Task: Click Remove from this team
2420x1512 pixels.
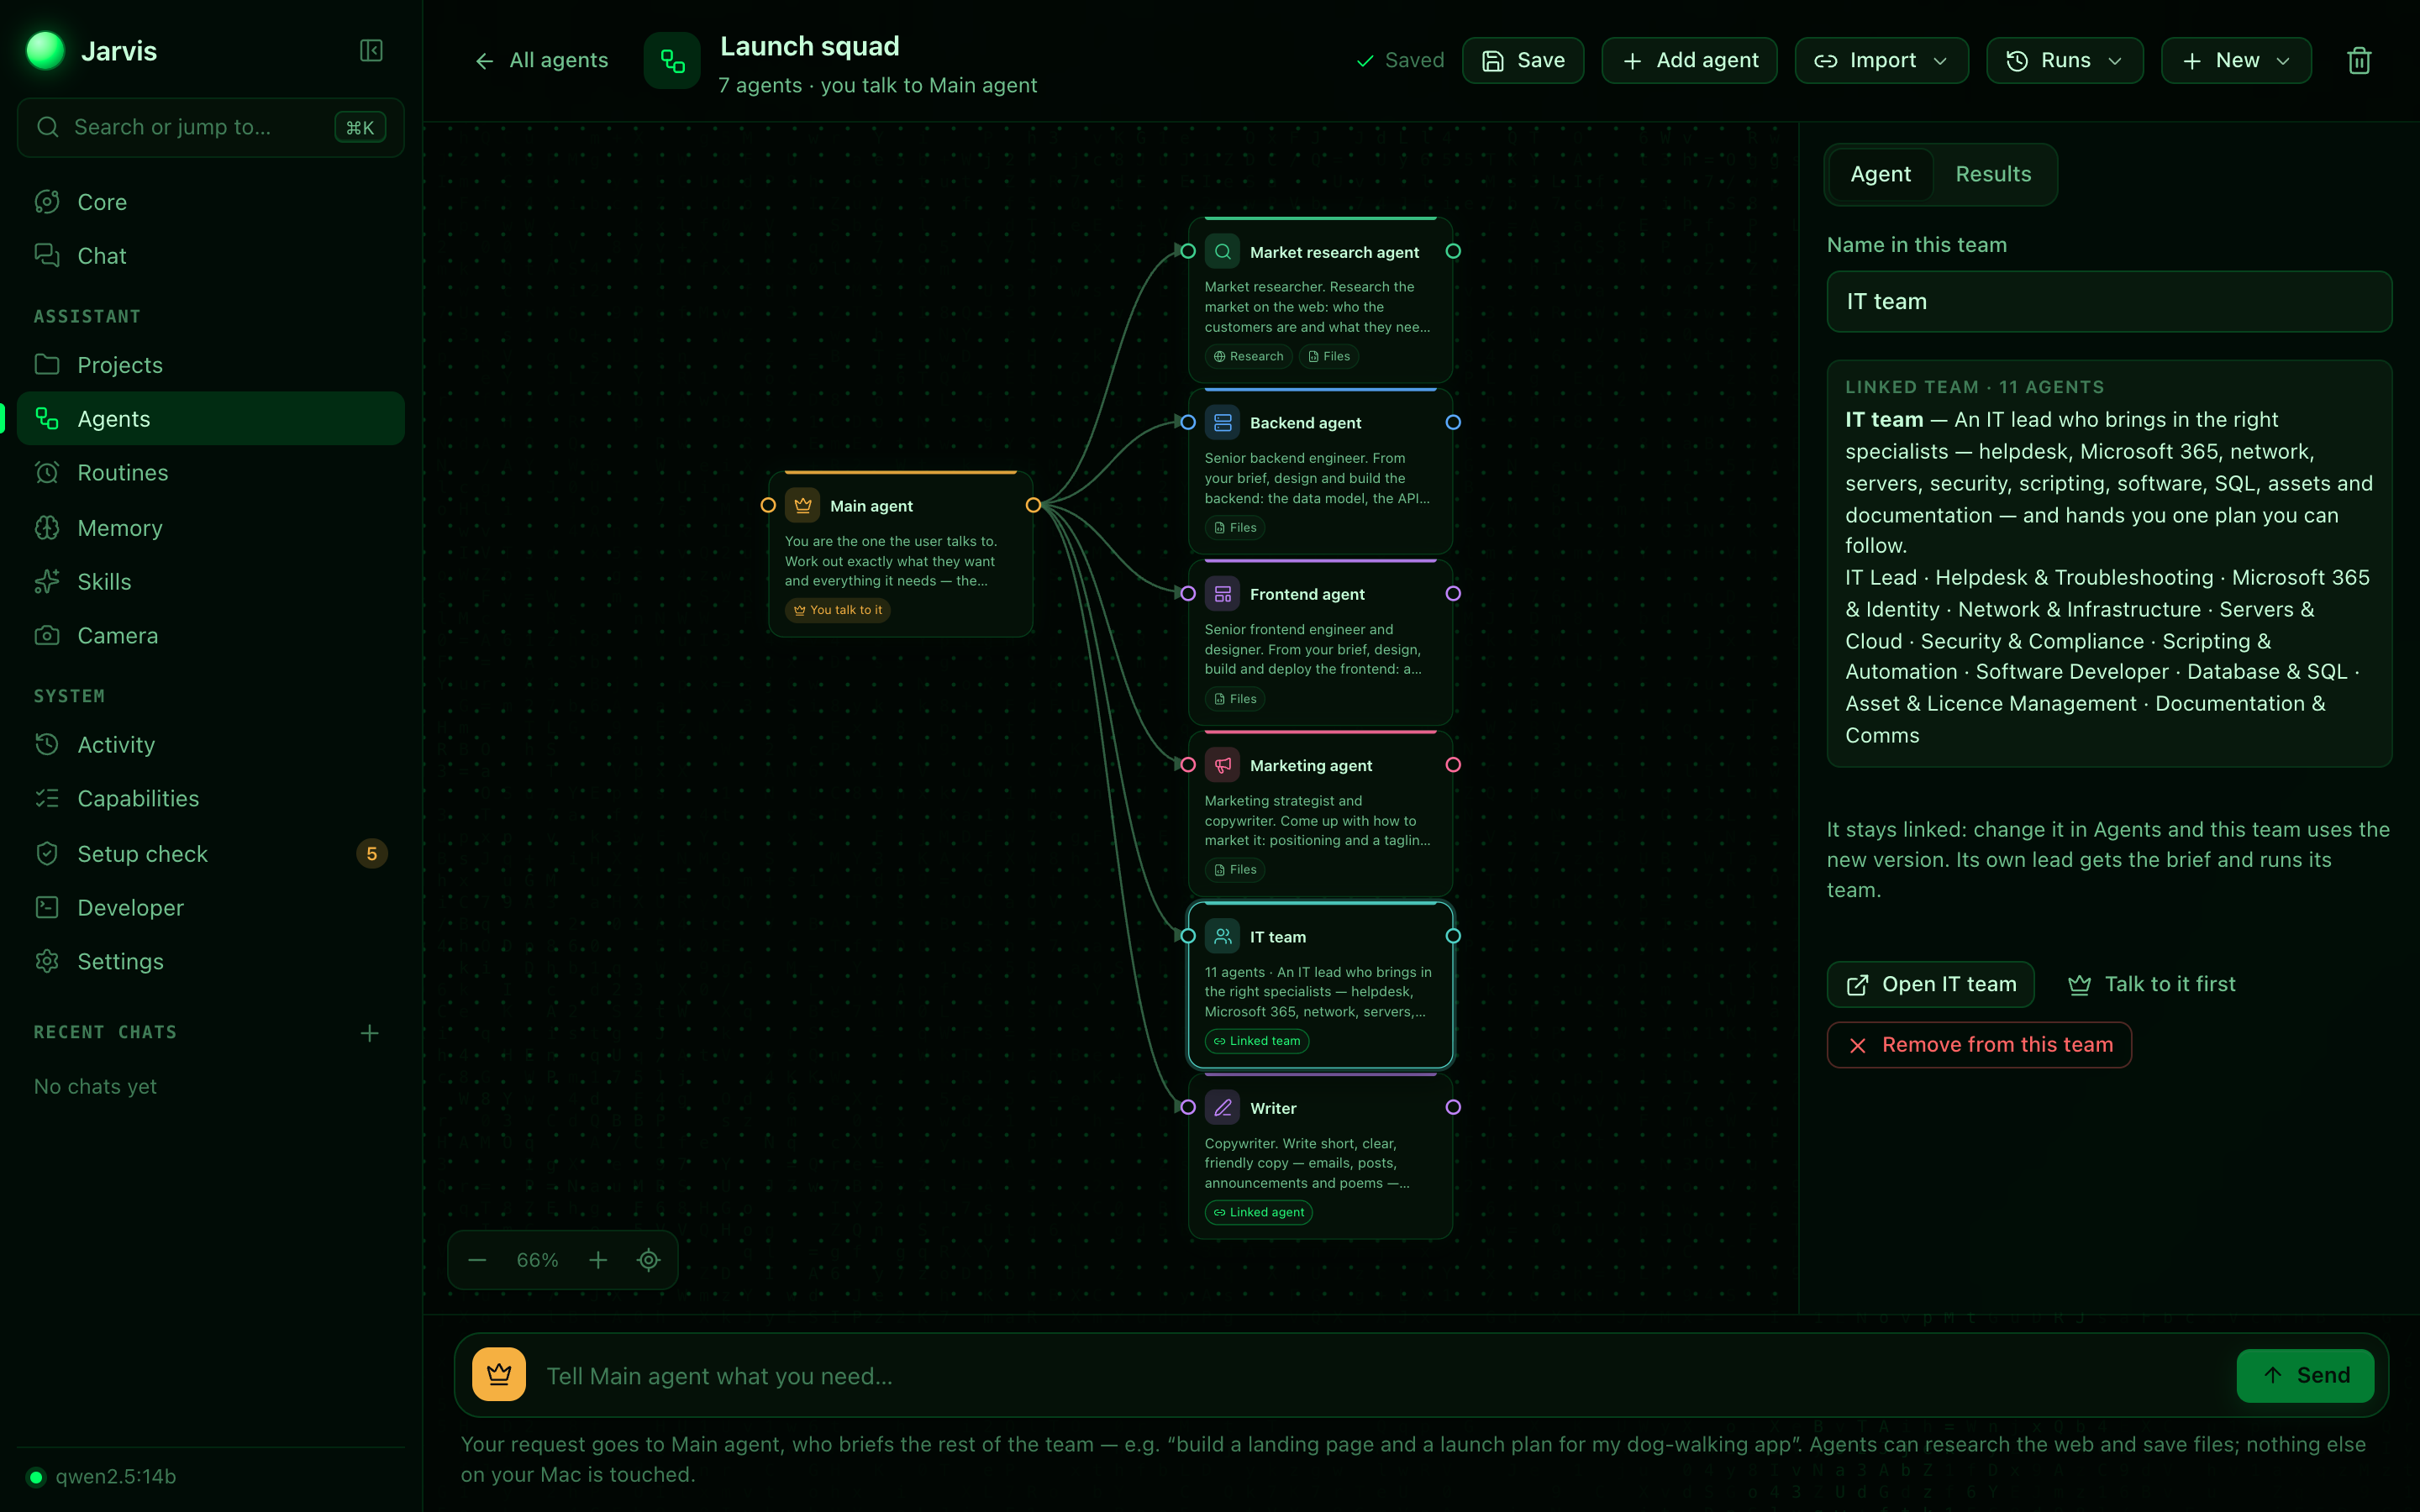Action: [x=1979, y=1045]
